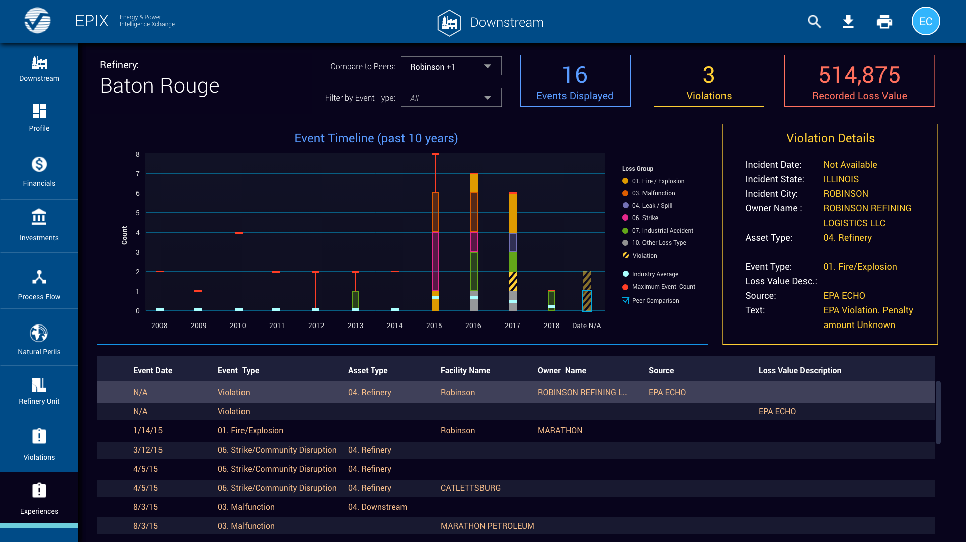
Task: Select the CATLETTSBURG facility row
Action: coord(516,488)
